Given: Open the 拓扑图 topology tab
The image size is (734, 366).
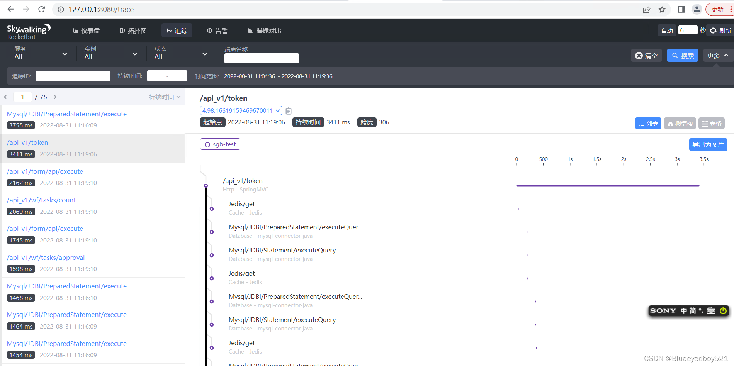Looking at the screenshot, I should tap(133, 30).
